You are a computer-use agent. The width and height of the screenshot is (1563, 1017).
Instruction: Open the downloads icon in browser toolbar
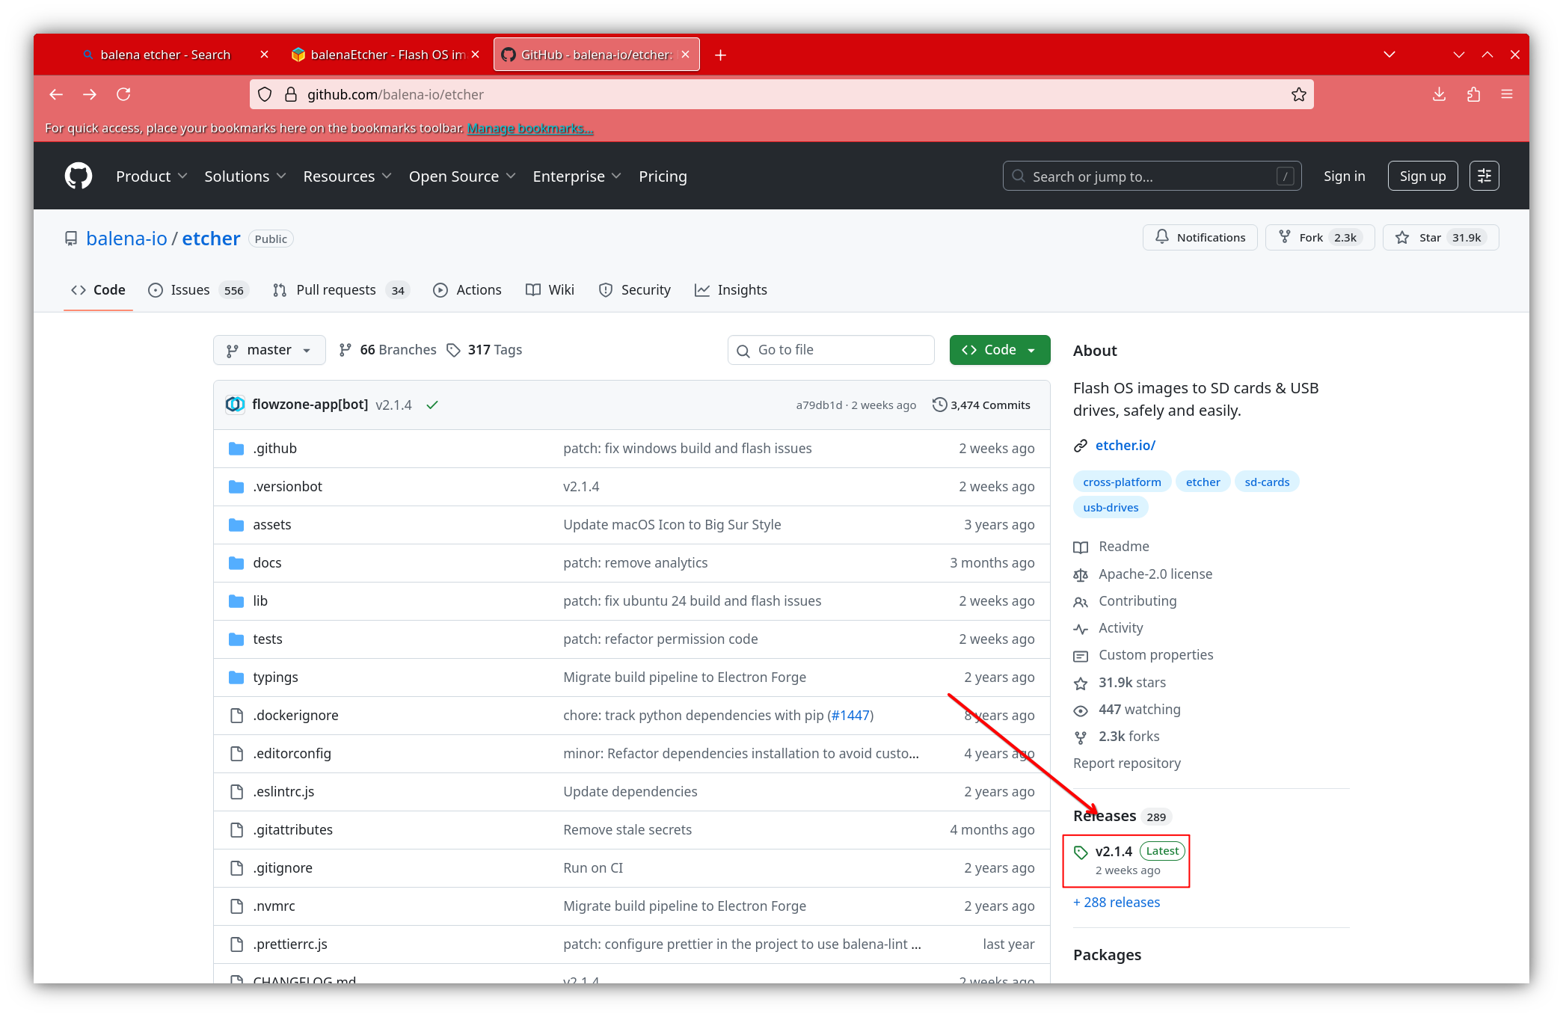click(x=1439, y=94)
